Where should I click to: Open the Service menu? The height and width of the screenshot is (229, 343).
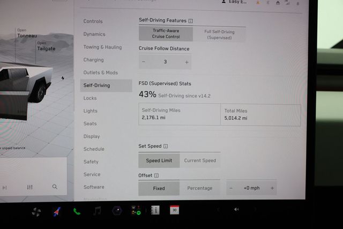click(x=92, y=174)
